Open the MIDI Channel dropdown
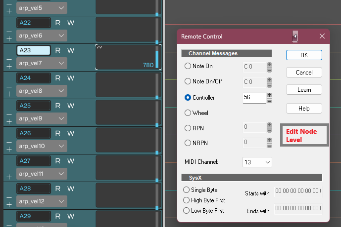This screenshot has height=227, width=341. click(257, 162)
